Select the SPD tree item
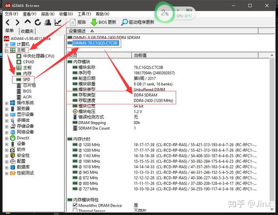This screenshot has height=215, width=278. [x=26, y=79]
